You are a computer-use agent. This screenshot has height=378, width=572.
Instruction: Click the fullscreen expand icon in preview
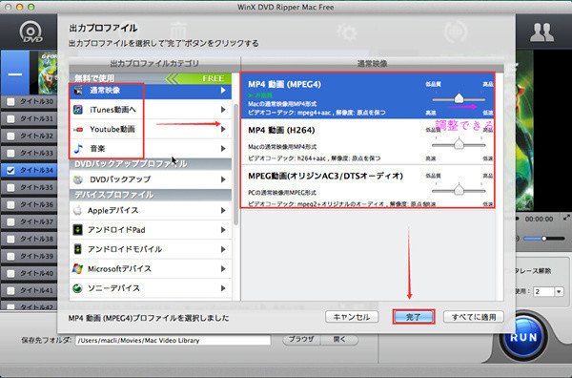566,218
